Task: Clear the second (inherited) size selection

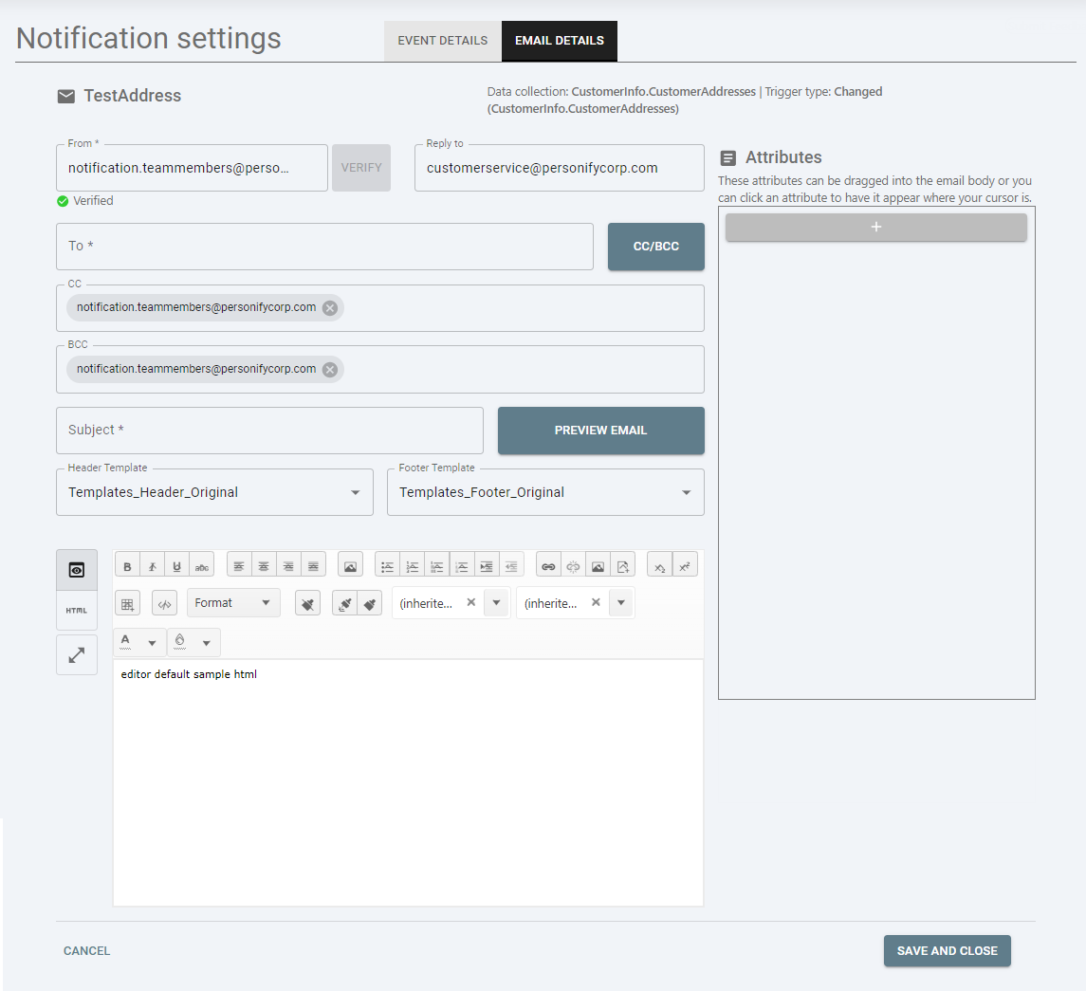Action: (596, 602)
